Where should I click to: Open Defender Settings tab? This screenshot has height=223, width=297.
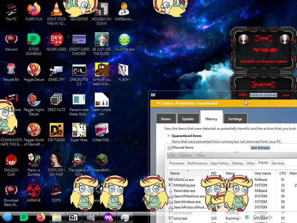pos(235,119)
